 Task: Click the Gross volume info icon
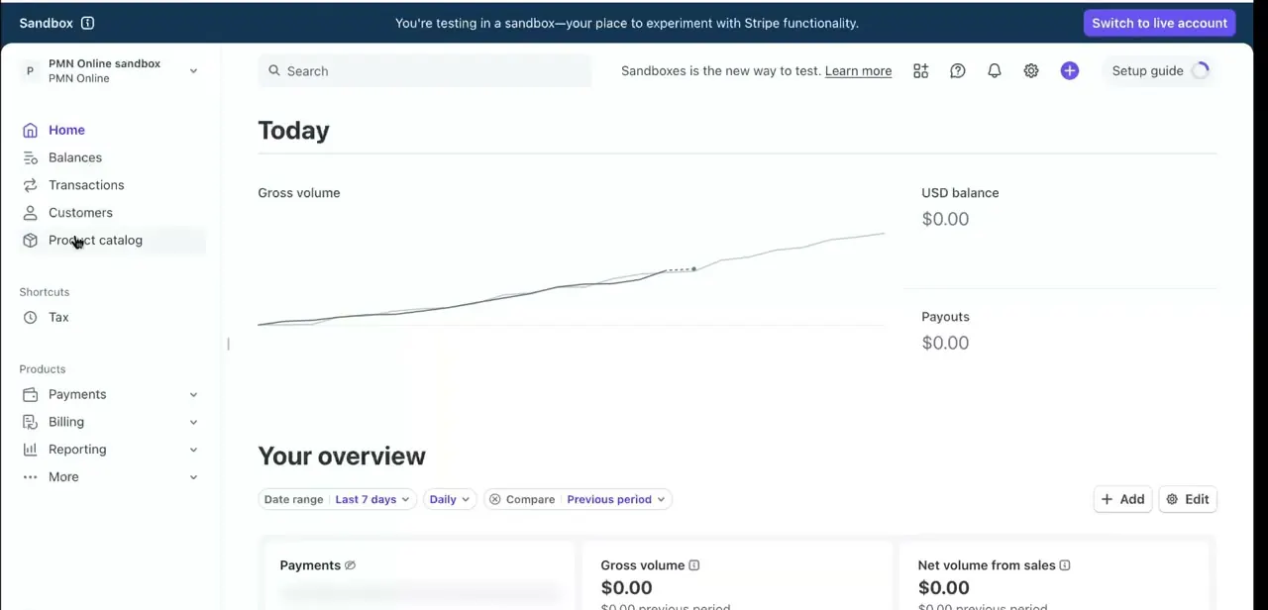tap(694, 565)
